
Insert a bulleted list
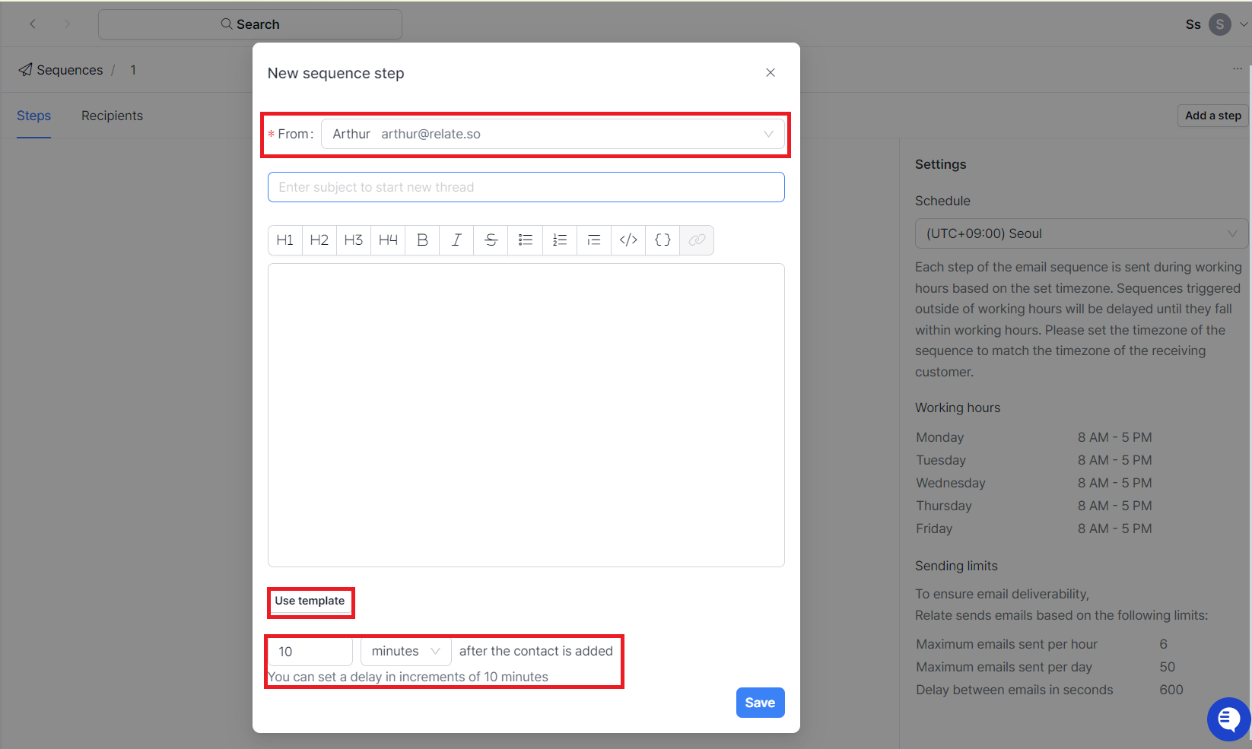click(x=526, y=240)
